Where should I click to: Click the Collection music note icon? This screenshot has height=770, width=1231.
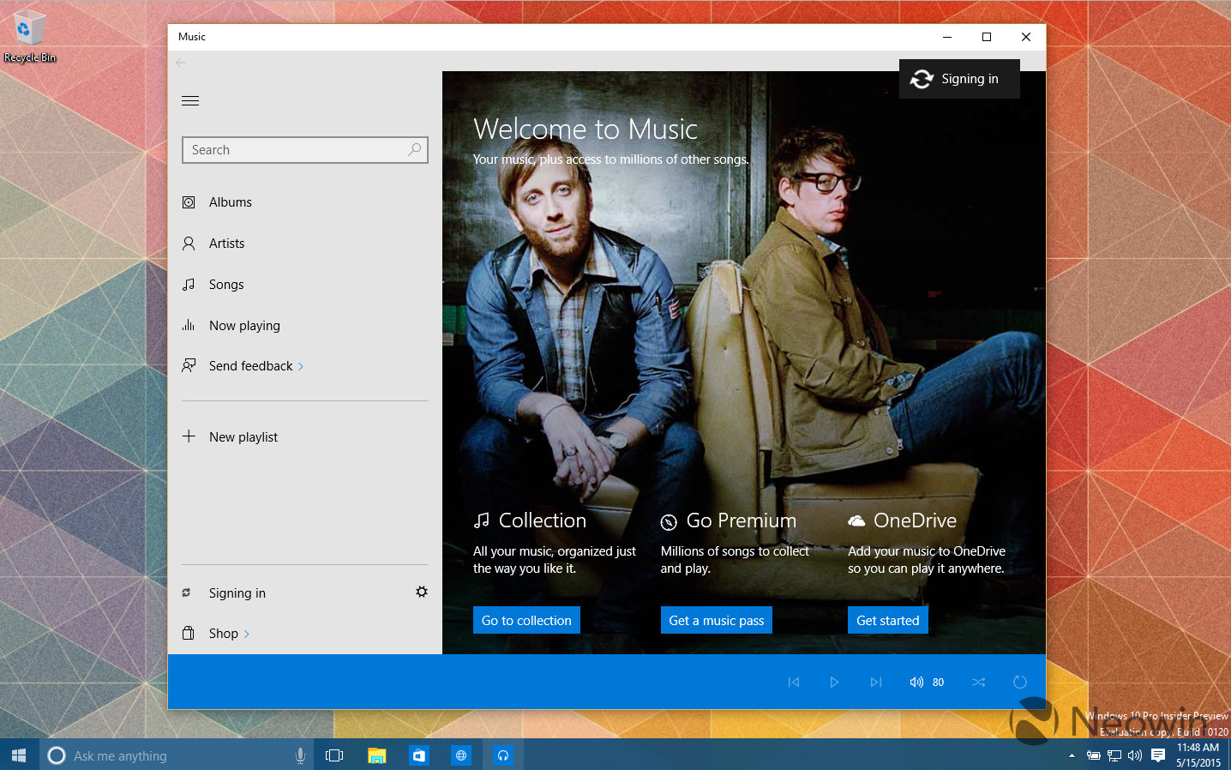pyautogui.click(x=482, y=520)
